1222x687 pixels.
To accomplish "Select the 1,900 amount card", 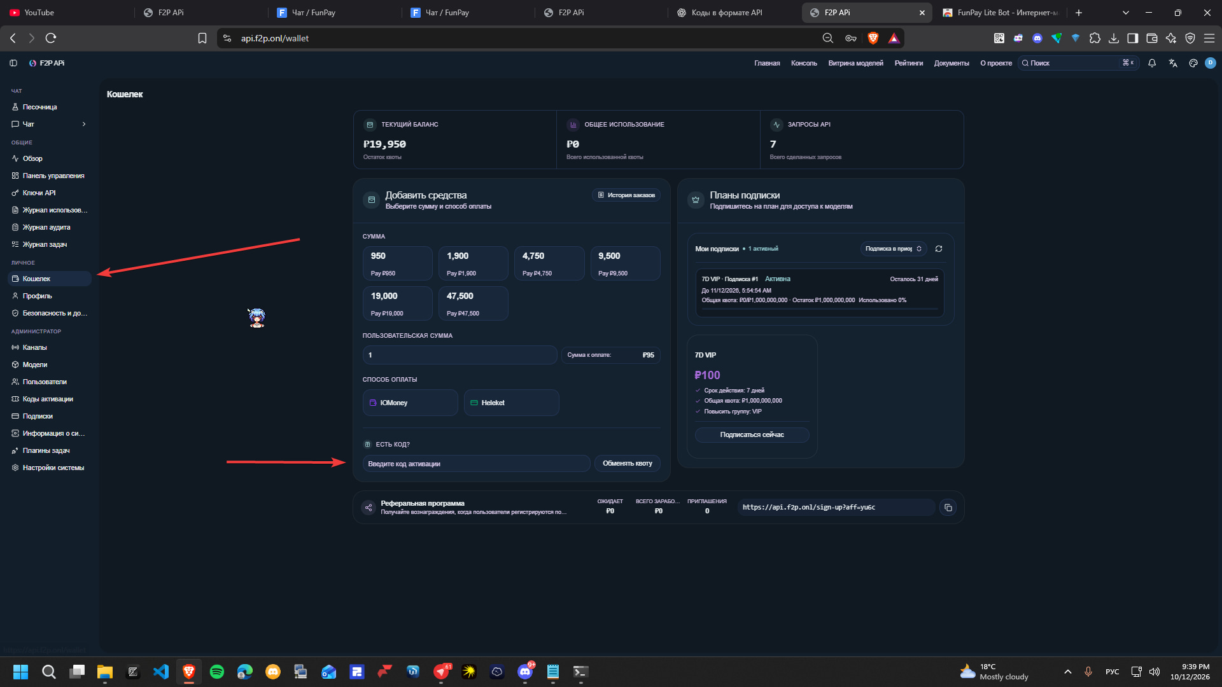I will [x=474, y=263].
